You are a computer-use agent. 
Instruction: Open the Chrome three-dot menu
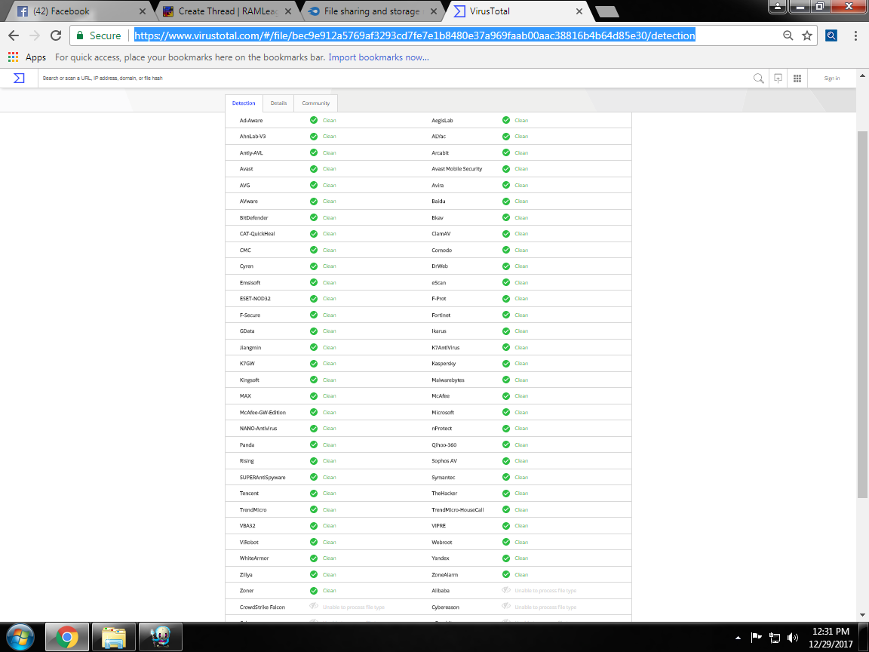tap(855, 35)
